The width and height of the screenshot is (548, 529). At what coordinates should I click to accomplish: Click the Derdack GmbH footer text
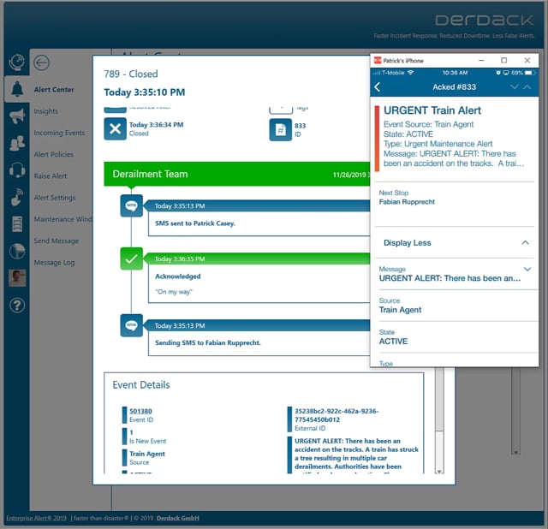click(x=177, y=518)
